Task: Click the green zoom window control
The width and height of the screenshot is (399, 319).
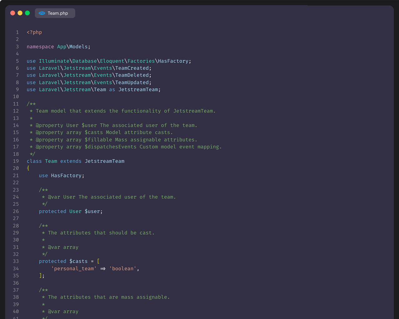Action: [x=27, y=13]
